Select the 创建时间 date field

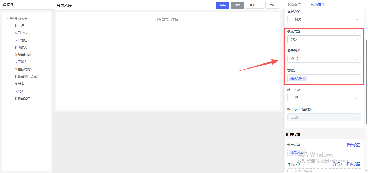(24, 55)
